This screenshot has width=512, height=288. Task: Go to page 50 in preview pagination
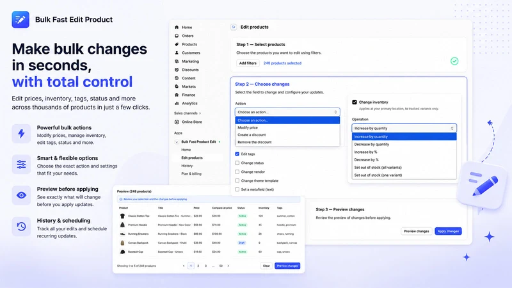[x=221, y=266]
